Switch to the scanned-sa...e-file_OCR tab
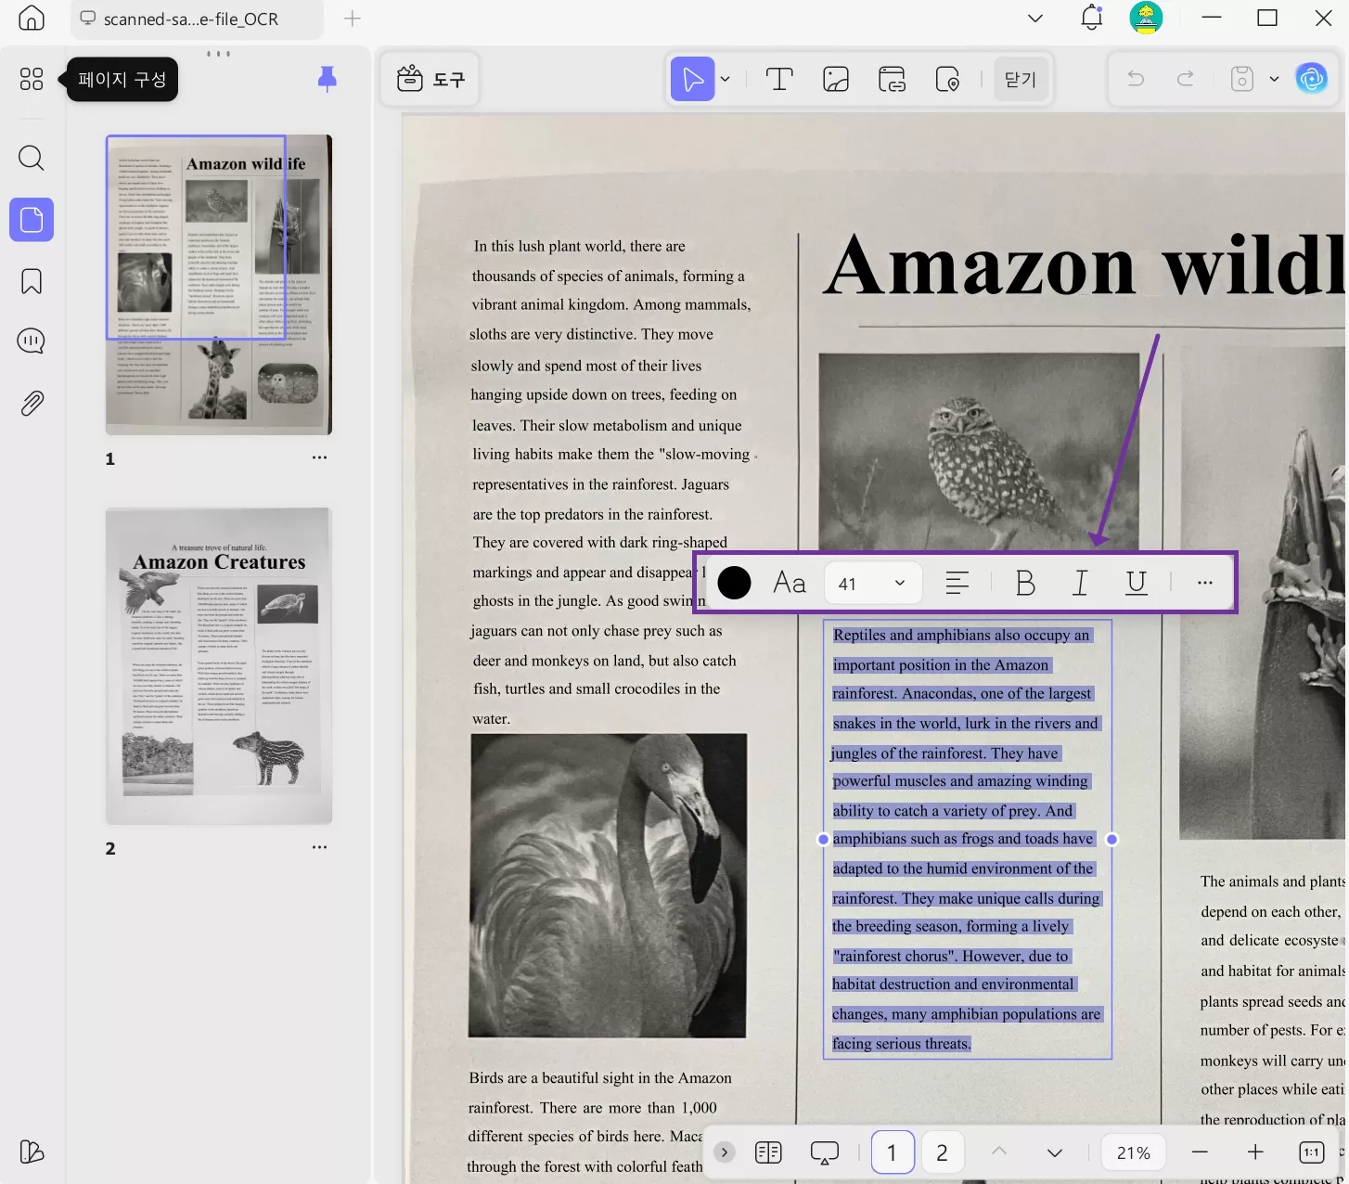The width and height of the screenshot is (1349, 1184). [190, 19]
